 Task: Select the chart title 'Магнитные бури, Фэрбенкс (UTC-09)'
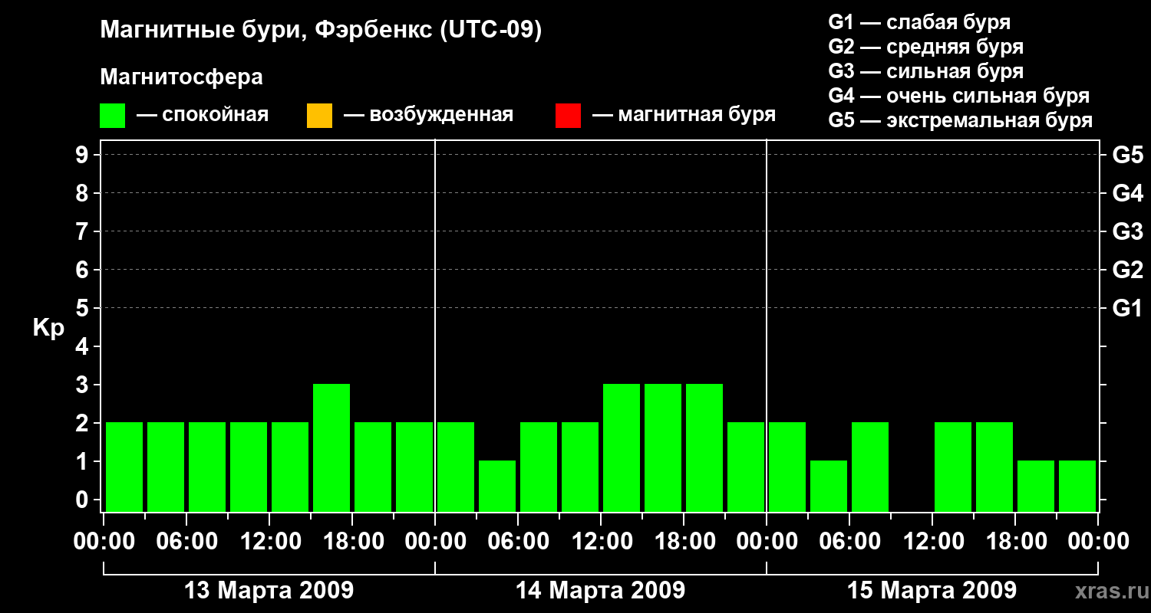[321, 31]
